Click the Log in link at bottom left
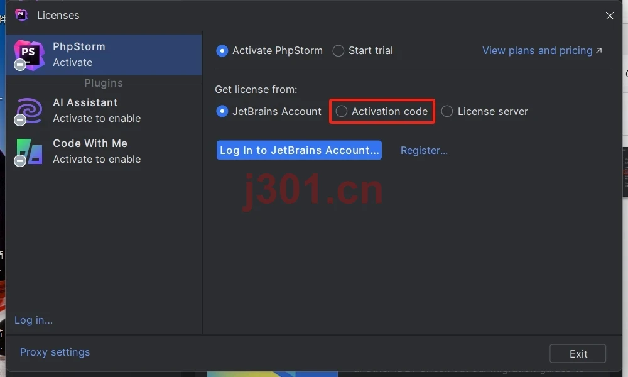The image size is (628, 377). pyautogui.click(x=33, y=320)
